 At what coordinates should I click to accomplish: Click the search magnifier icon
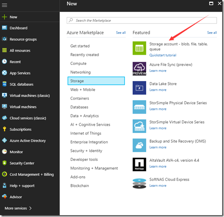71,20
